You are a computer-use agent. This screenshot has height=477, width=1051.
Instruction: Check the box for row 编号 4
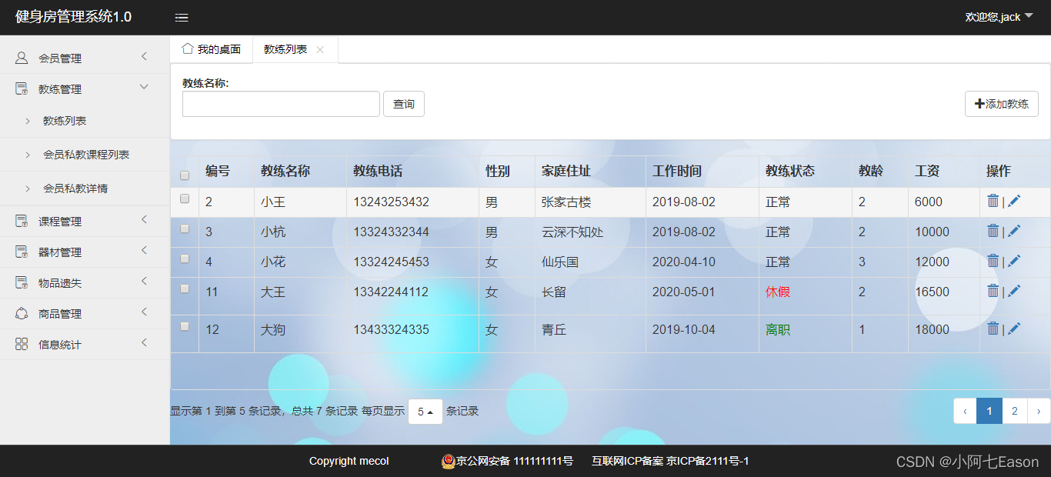tap(185, 259)
